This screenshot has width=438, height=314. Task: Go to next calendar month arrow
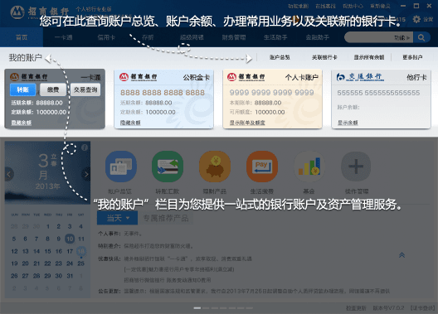point(86,174)
